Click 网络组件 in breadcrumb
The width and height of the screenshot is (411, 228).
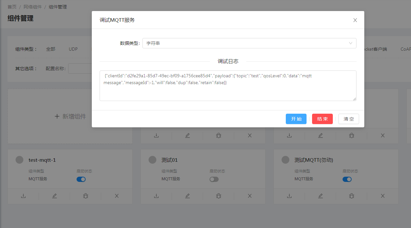click(32, 7)
